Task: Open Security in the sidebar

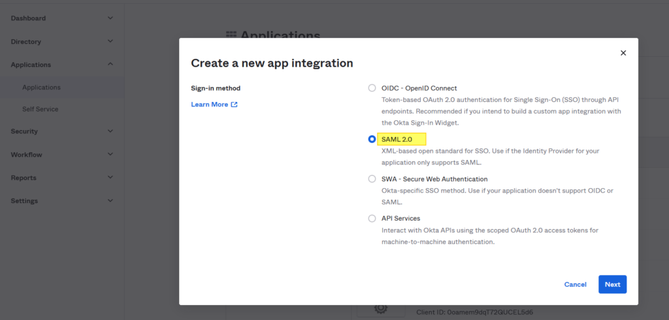Action: click(x=24, y=131)
